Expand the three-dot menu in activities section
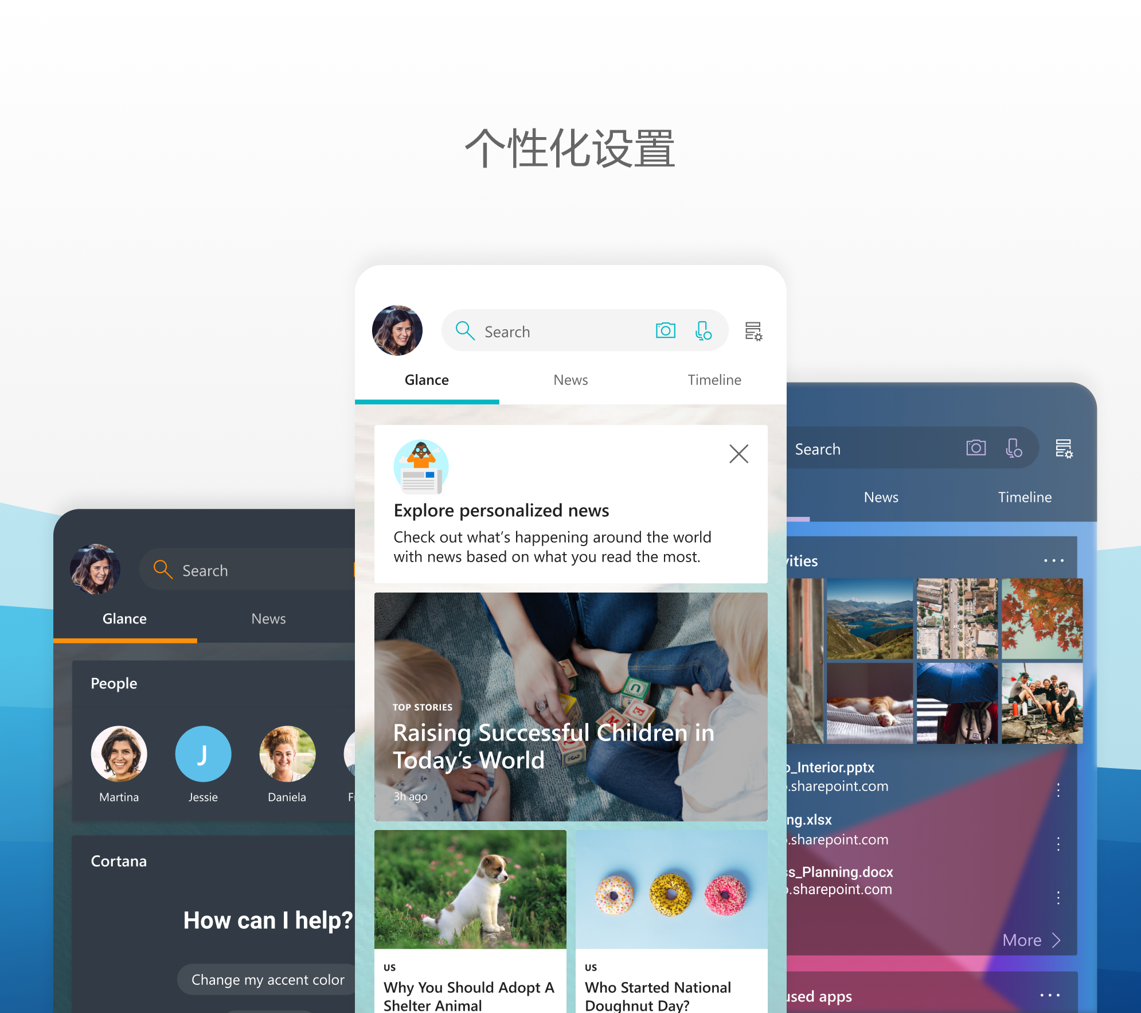This screenshot has height=1013, width=1141. pyautogui.click(x=1054, y=560)
